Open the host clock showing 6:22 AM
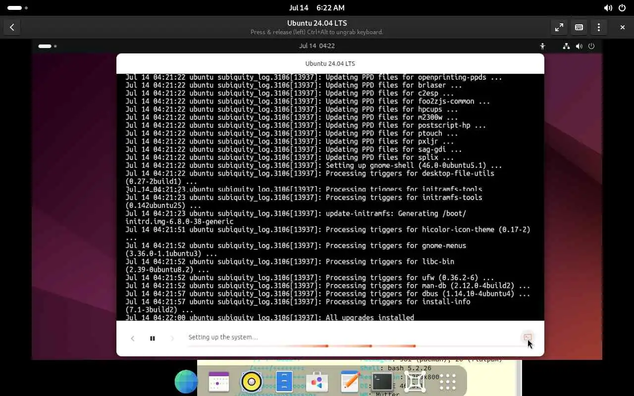634x396 pixels. [x=317, y=8]
